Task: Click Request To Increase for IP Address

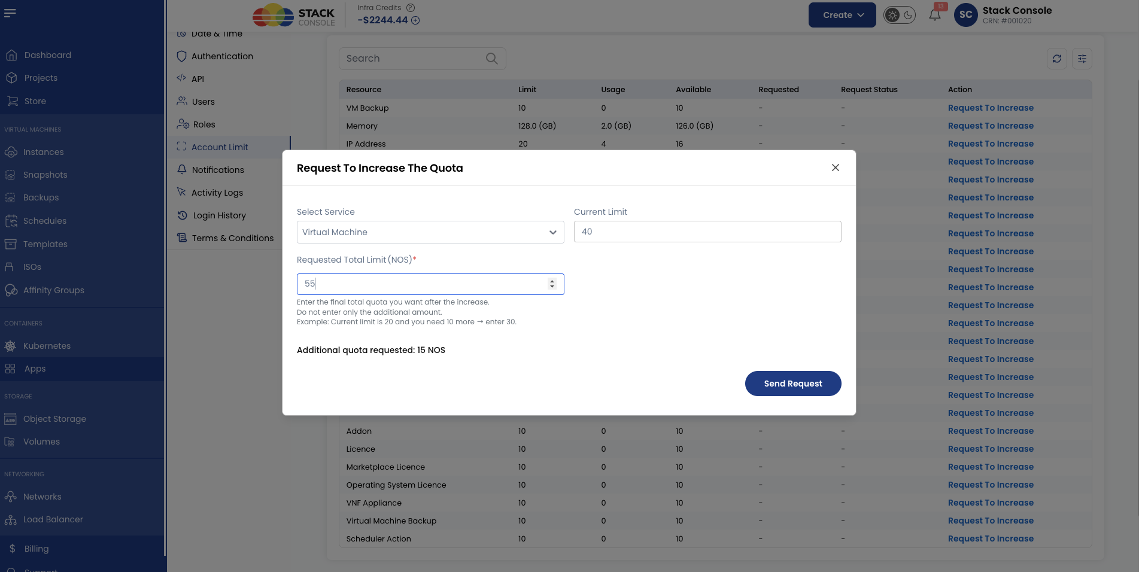Action: click(x=991, y=144)
